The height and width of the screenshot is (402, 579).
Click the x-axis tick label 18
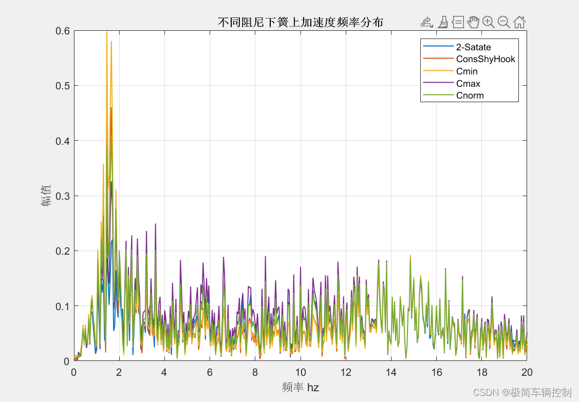click(482, 372)
